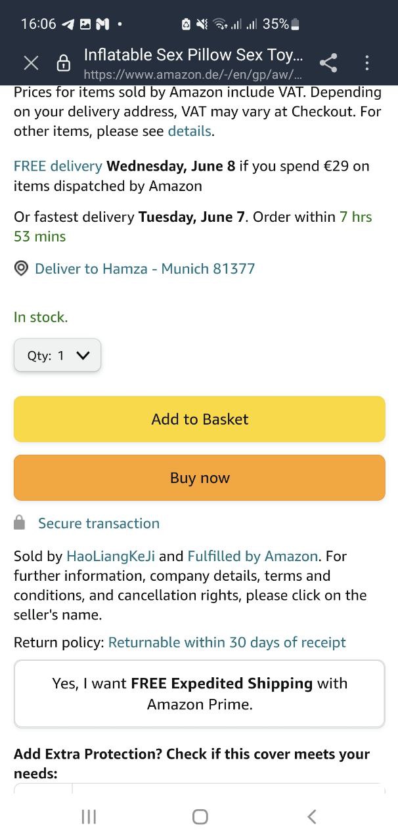Select FREE Expedited Shipping with Prime box
Screen dimensions: 398x840
pos(199,694)
